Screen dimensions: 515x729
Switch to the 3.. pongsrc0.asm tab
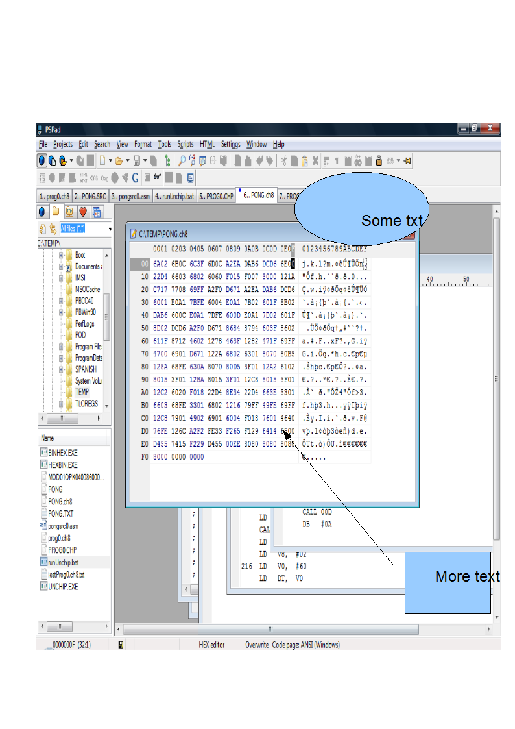[x=130, y=196]
